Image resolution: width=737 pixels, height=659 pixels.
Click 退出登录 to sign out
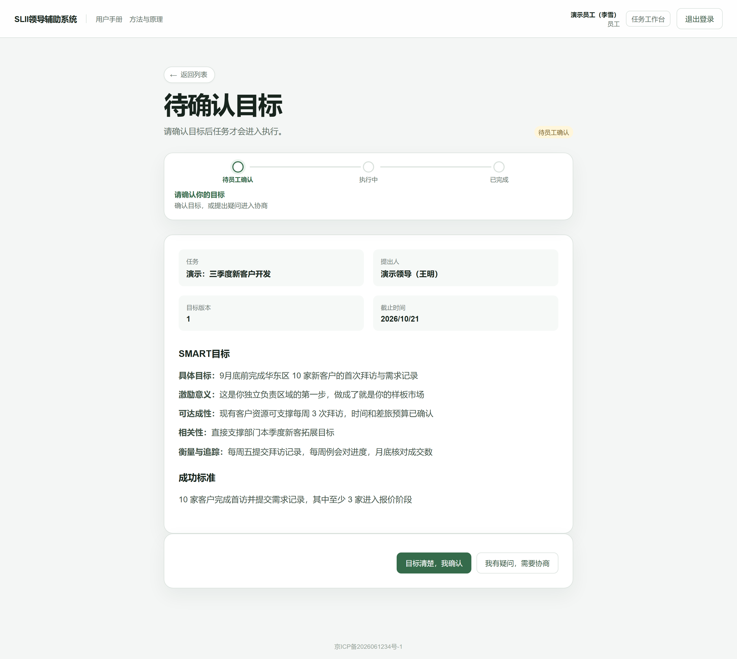click(x=699, y=19)
